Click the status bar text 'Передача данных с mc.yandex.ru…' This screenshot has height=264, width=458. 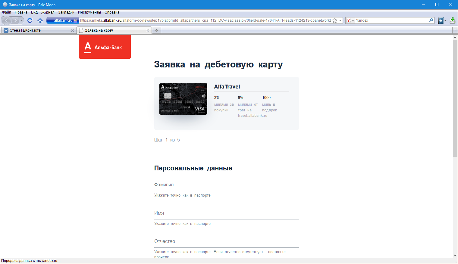(31, 261)
